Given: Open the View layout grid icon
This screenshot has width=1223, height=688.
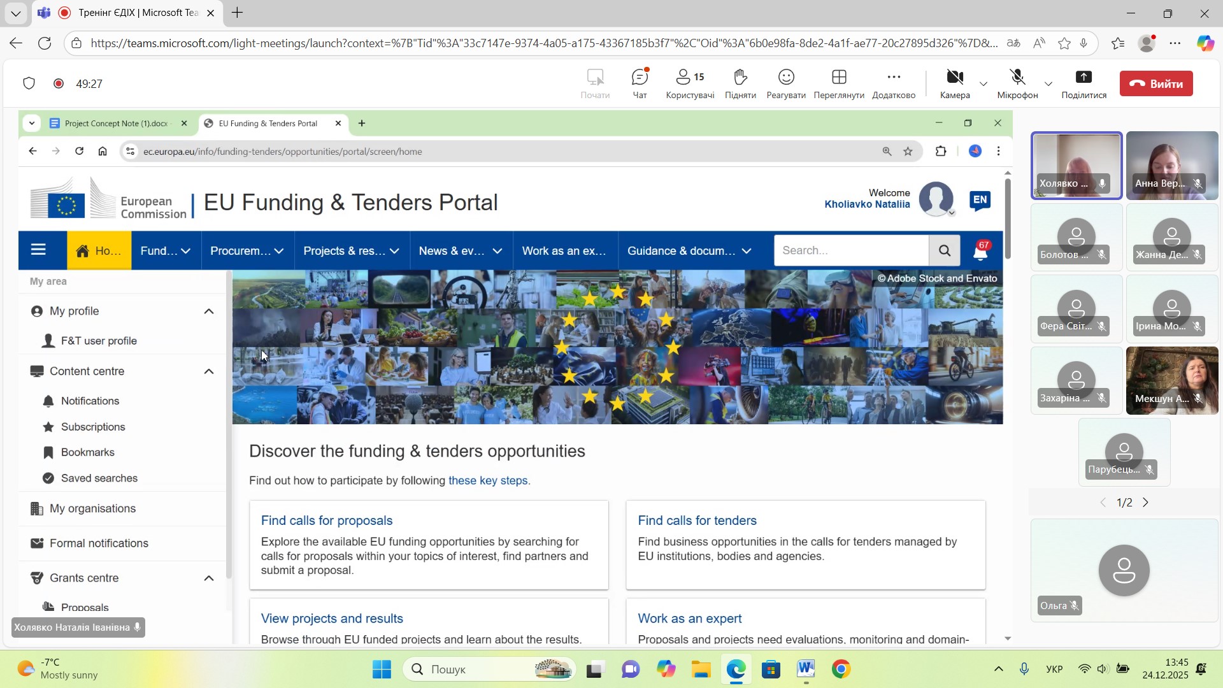Looking at the screenshot, I should (838, 83).
